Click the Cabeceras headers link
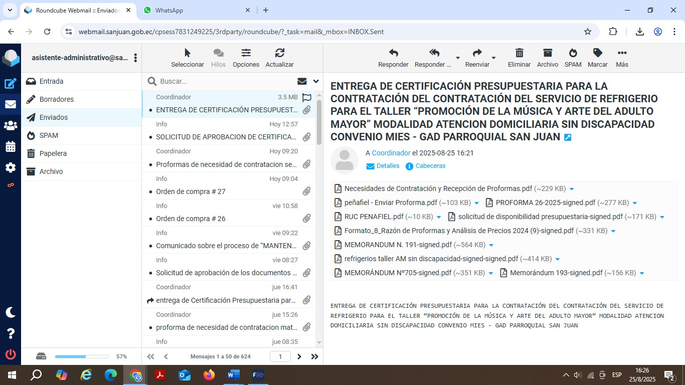Screen dimensions: 685x385 430,166
